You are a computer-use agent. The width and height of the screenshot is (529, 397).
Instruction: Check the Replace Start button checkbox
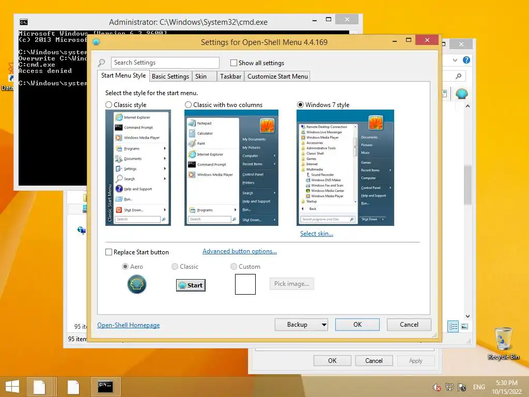point(108,252)
